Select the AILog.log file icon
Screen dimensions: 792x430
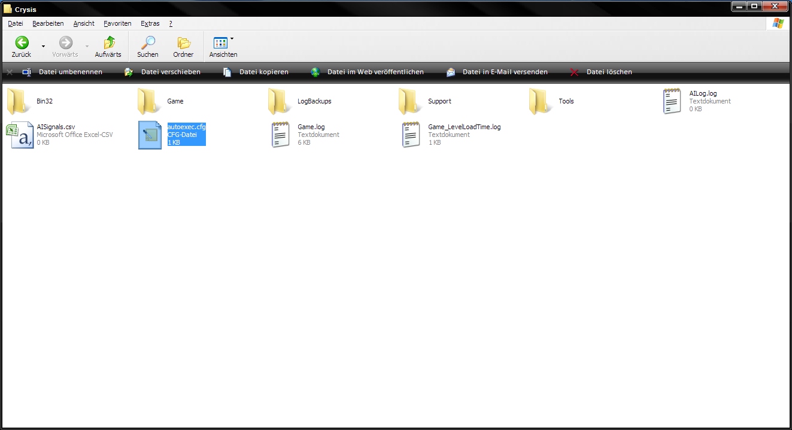672,101
